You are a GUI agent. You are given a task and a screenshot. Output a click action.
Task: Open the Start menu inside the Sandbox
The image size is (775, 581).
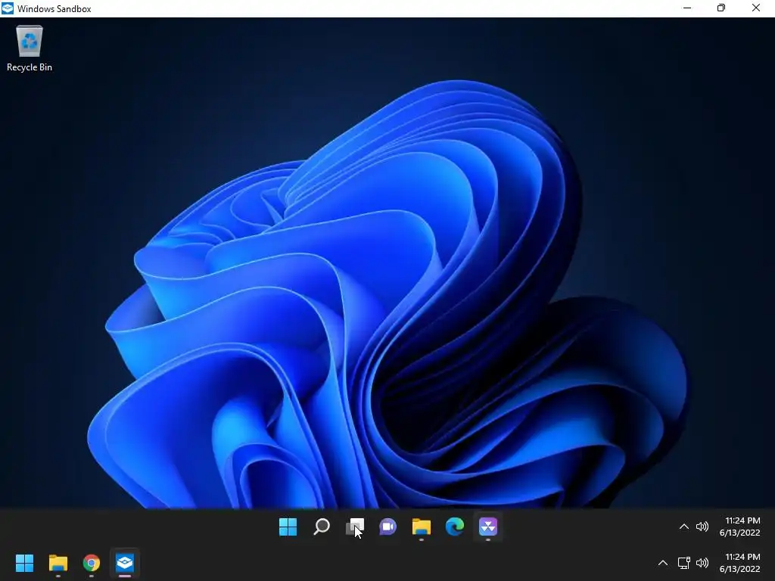[288, 527]
